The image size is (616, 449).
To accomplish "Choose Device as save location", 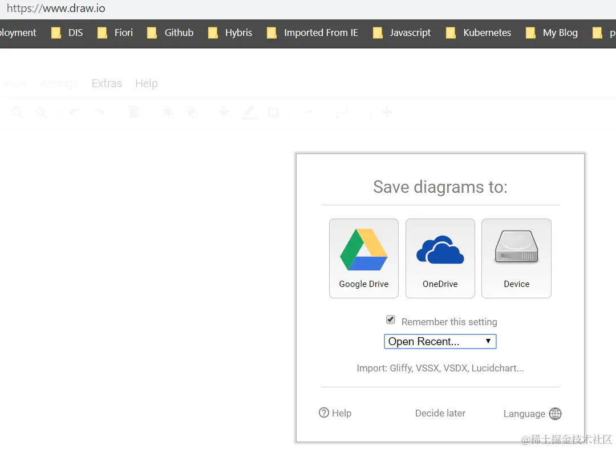I will (x=516, y=258).
